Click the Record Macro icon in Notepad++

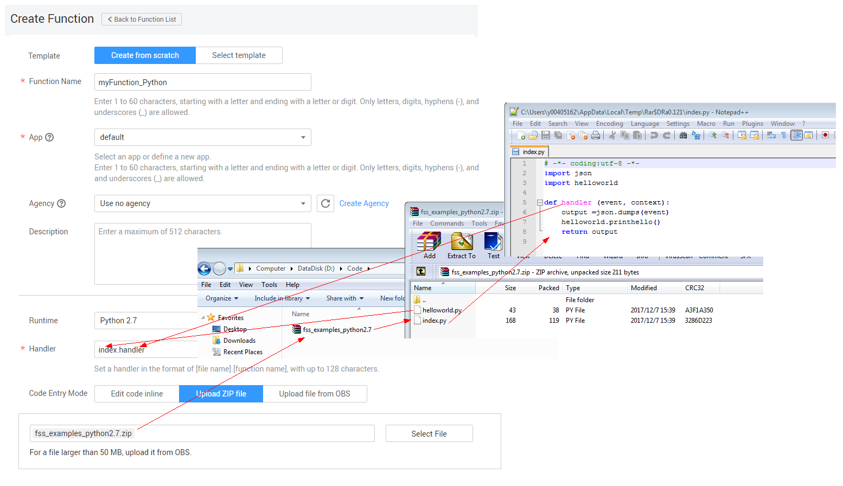(826, 135)
